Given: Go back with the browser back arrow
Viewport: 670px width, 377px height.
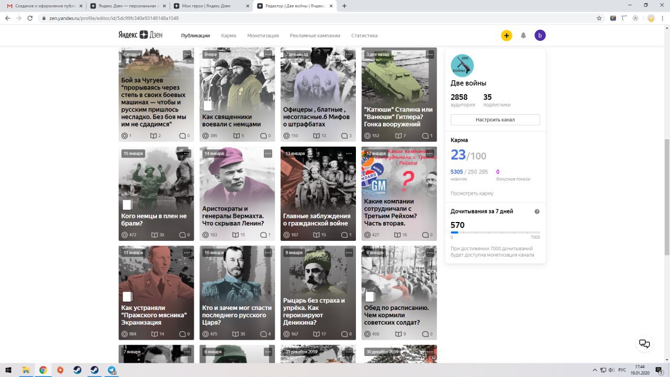Looking at the screenshot, I should pyautogui.click(x=7, y=18).
